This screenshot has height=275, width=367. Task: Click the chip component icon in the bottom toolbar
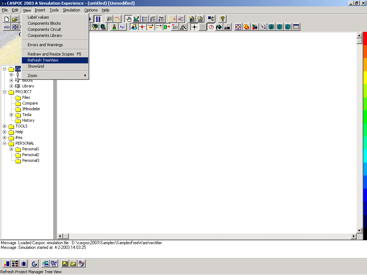tap(23, 264)
